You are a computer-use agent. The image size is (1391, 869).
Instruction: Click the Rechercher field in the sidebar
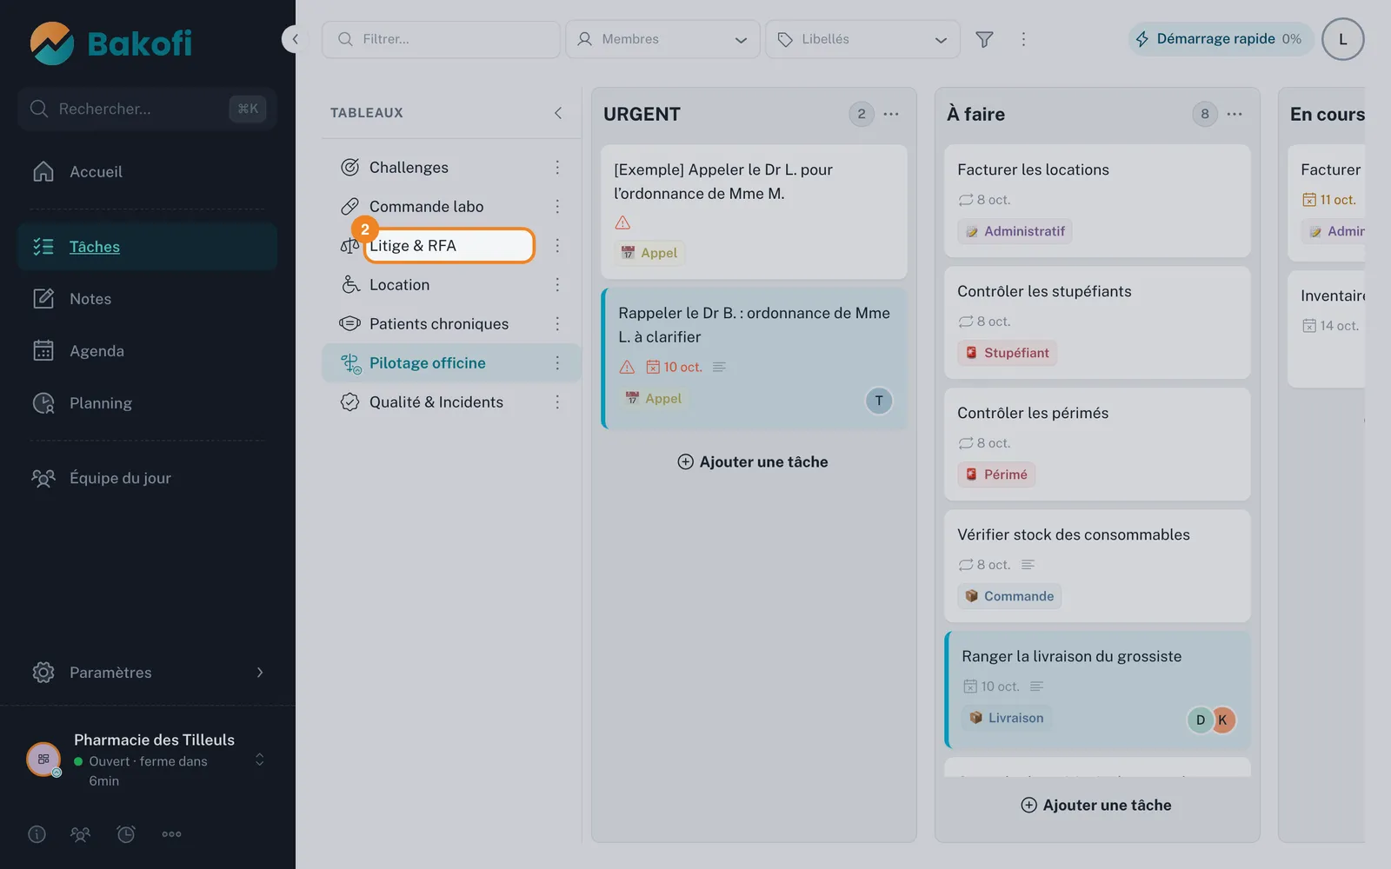pos(147,109)
